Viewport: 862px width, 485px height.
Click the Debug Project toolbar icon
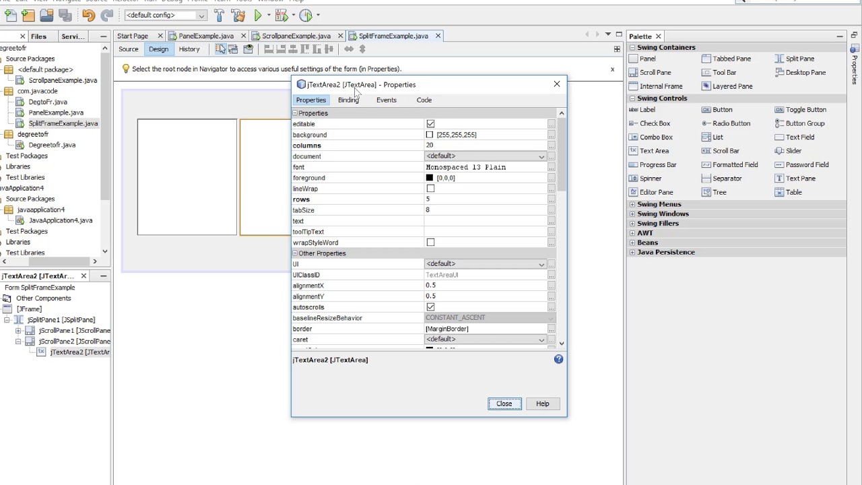pos(281,15)
